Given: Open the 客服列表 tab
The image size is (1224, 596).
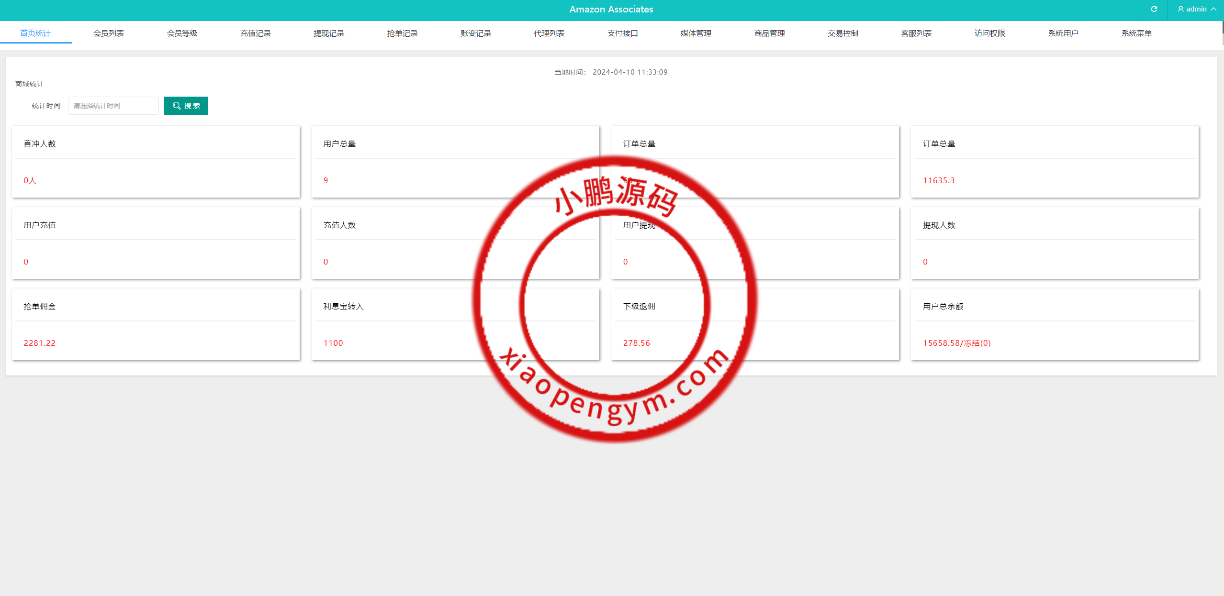Looking at the screenshot, I should click(x=916, y=33).
